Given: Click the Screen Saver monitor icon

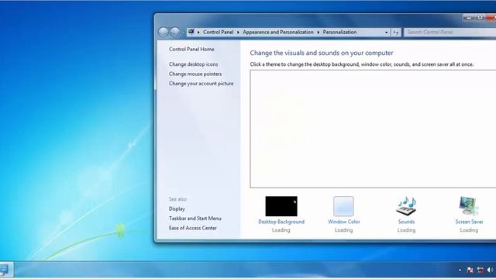Looking at the screenshot, I should [469, 206].
